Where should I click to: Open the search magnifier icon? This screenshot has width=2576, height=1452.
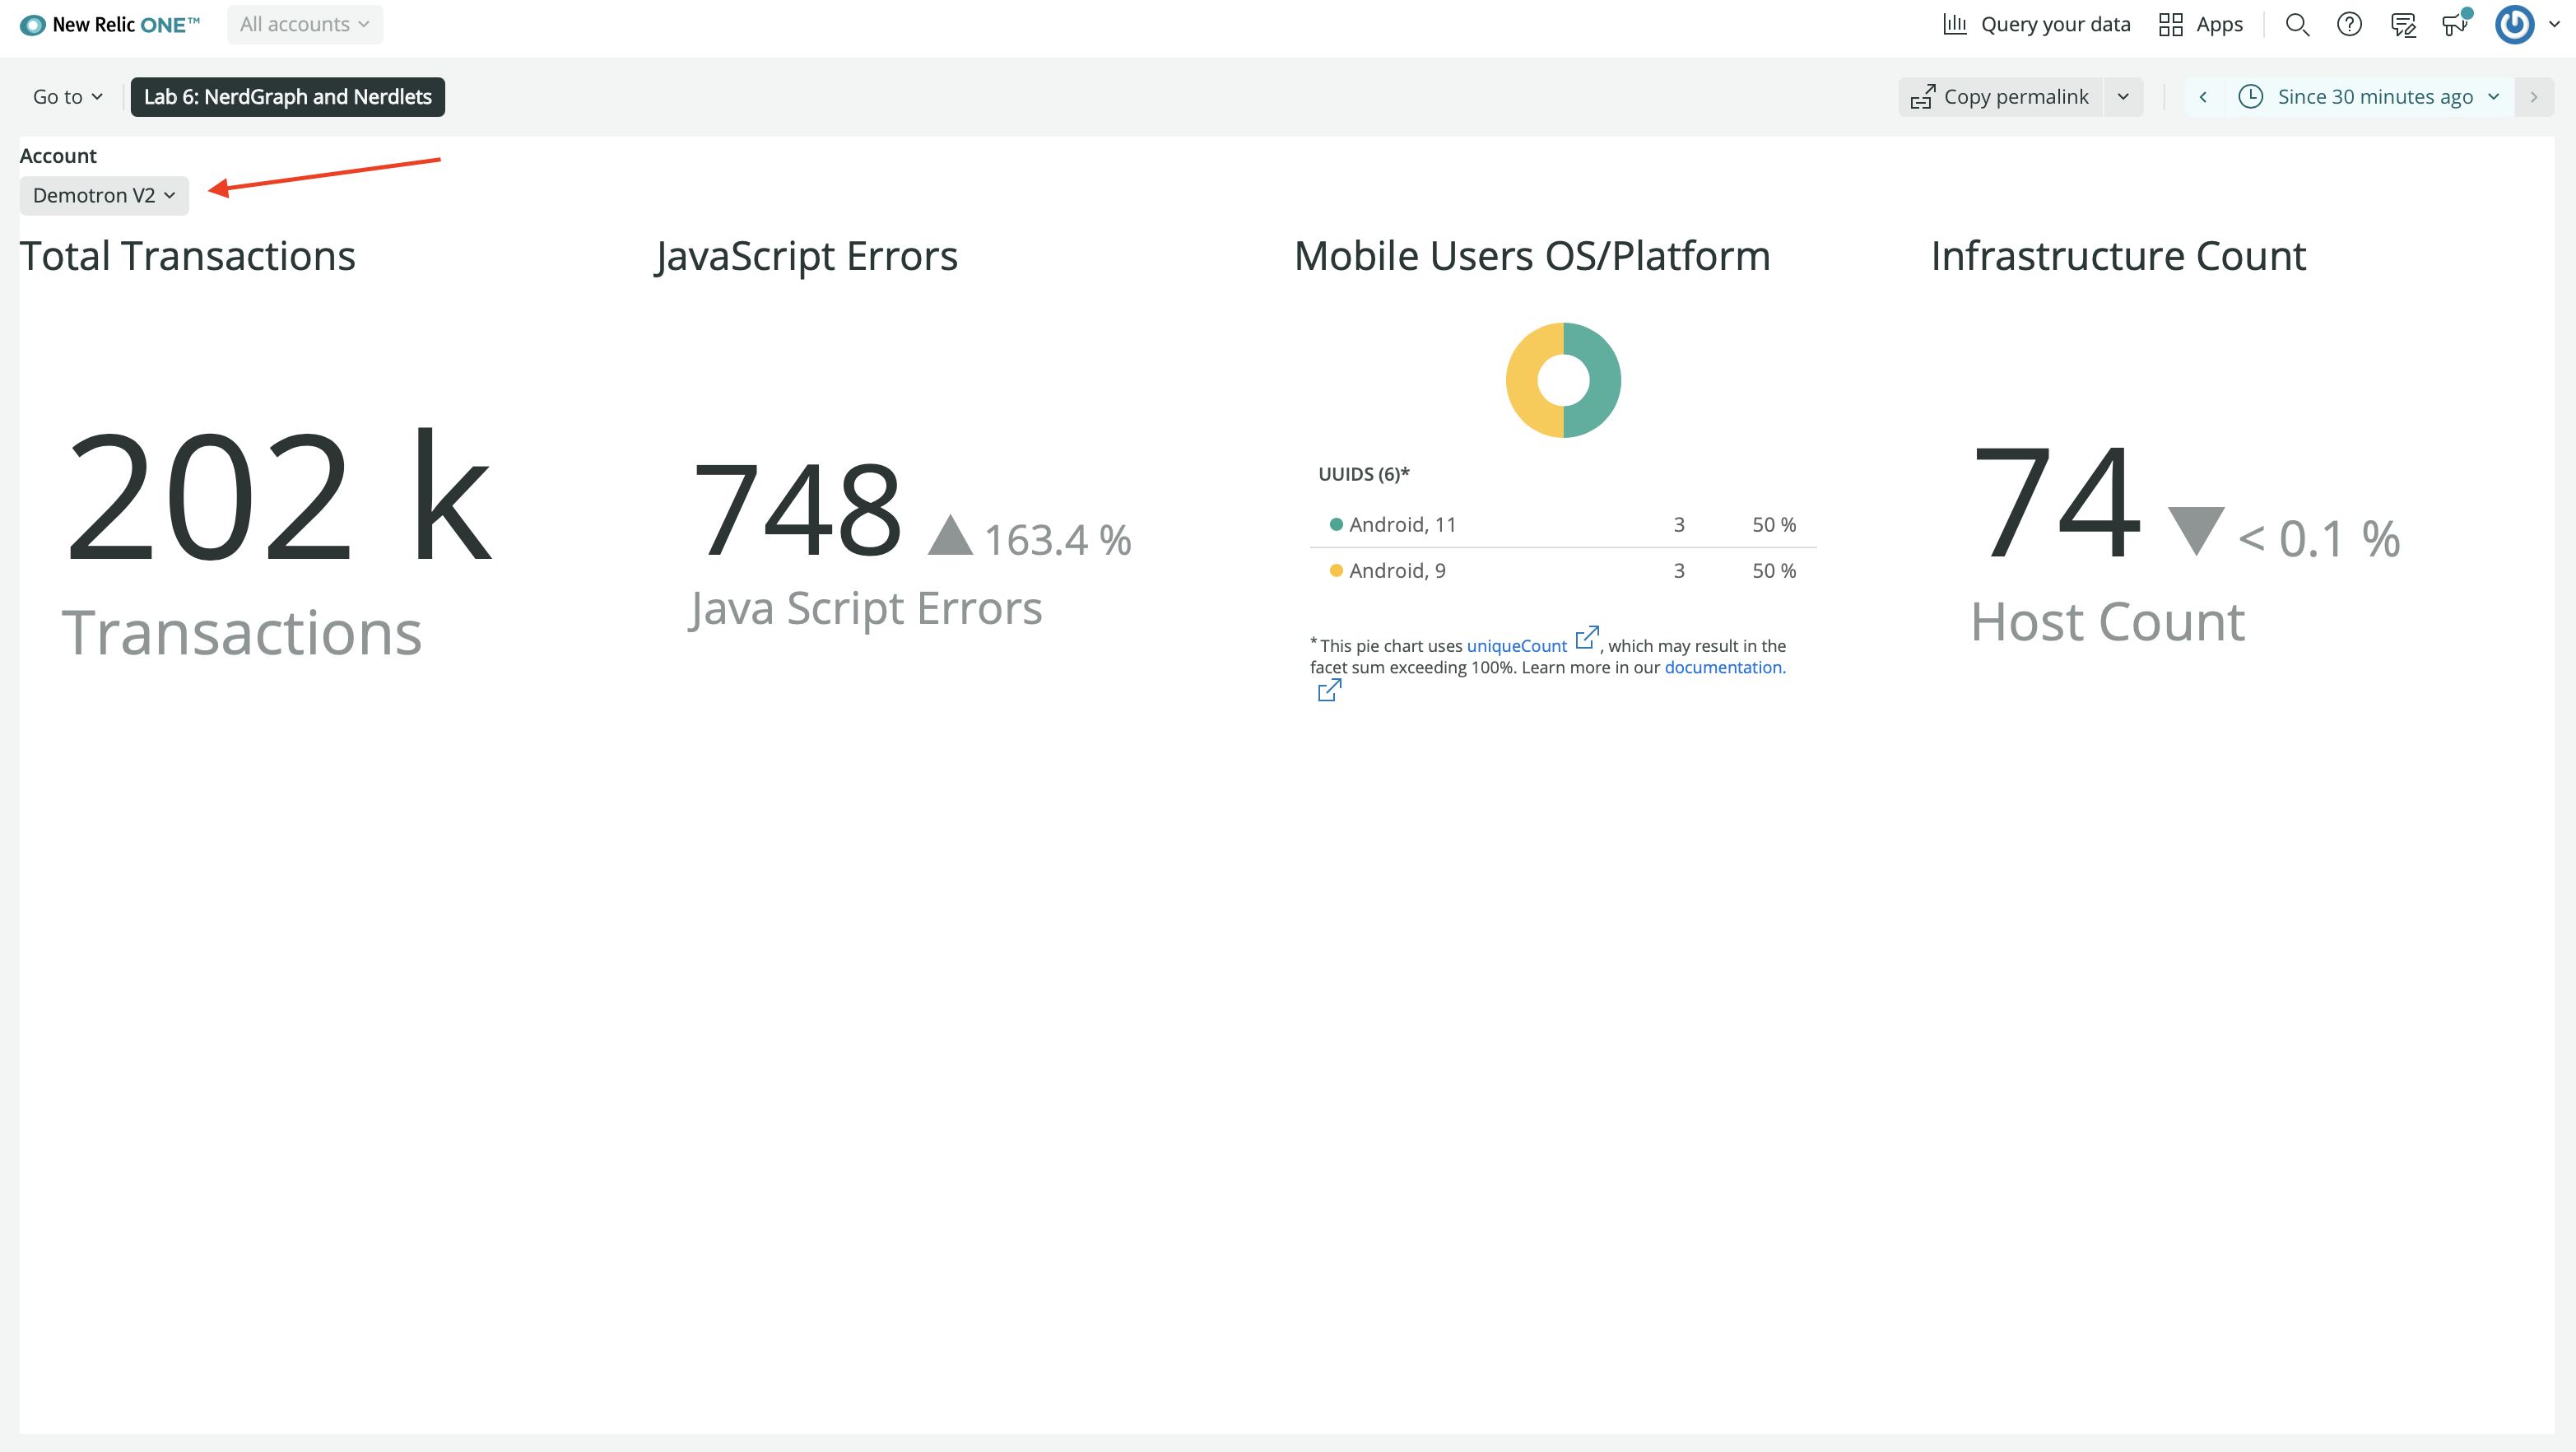tap(2297, 24)
